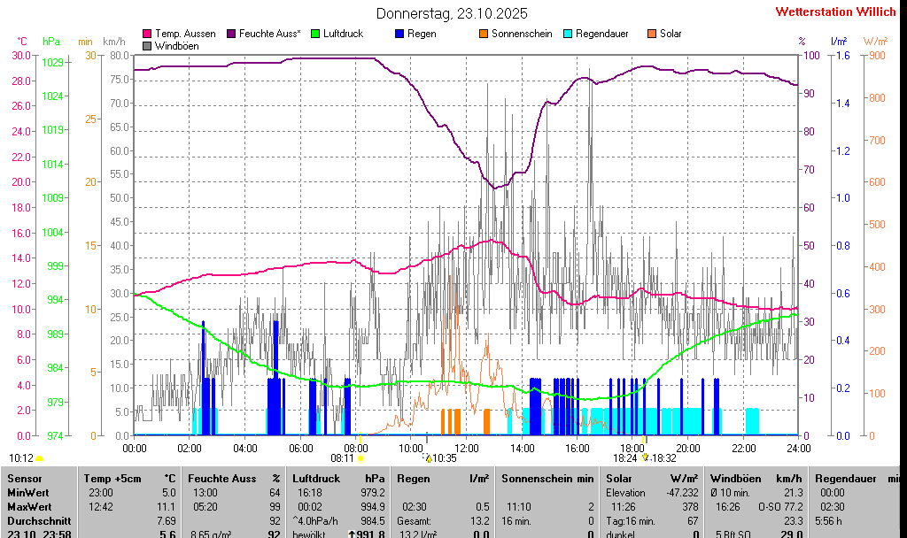Click the cyan Regendauer legend square
907x538 pixels.
(x=568, y=34)
